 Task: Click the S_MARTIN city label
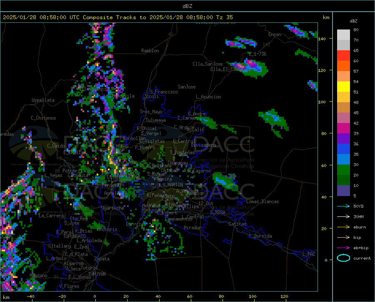pos(172,185)
